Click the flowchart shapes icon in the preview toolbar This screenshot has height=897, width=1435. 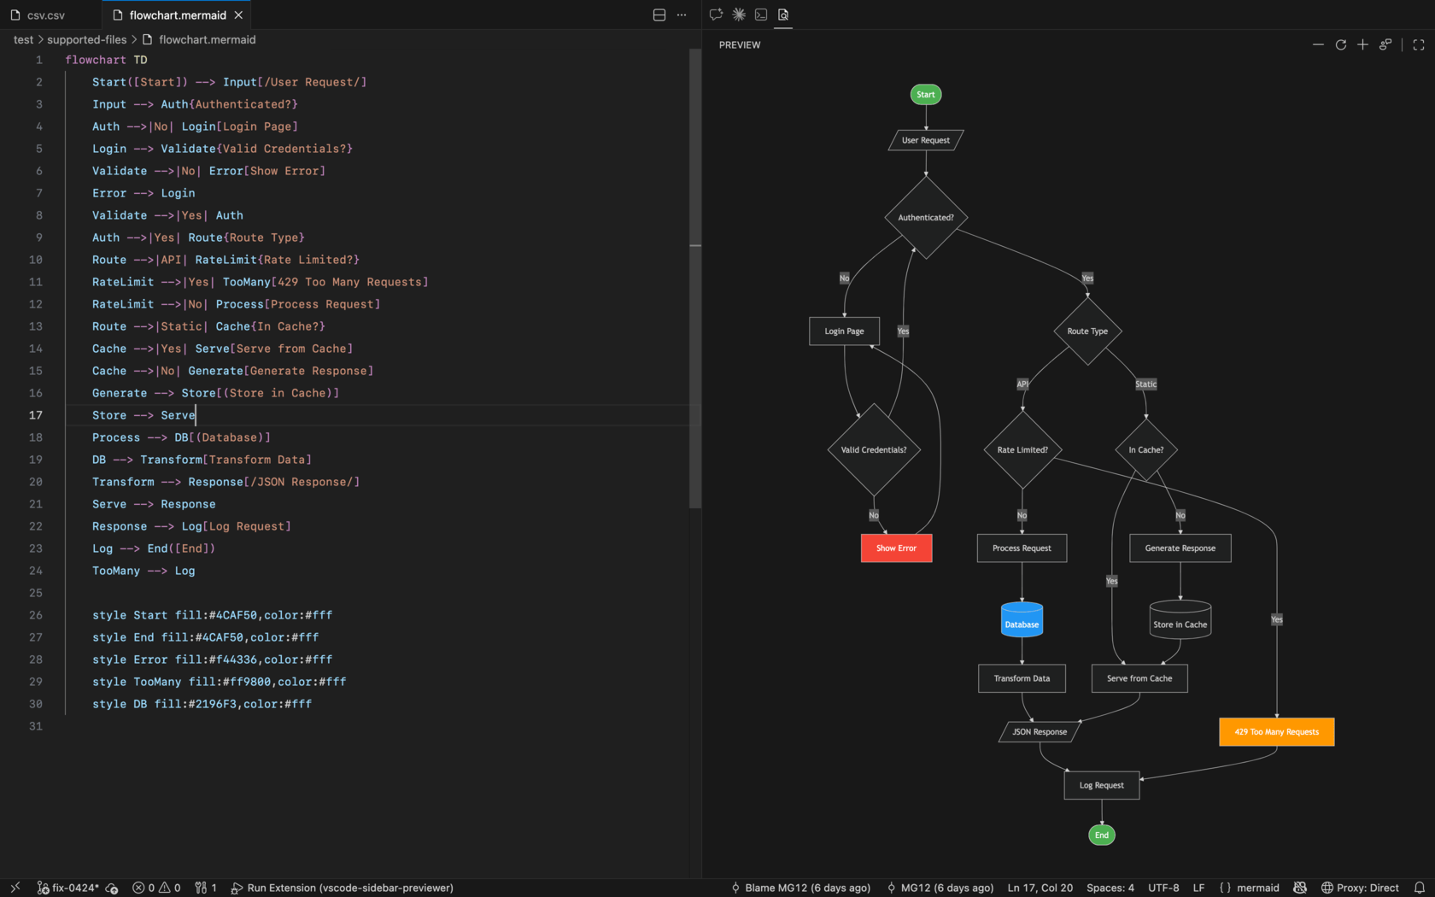click(1385, 44)
